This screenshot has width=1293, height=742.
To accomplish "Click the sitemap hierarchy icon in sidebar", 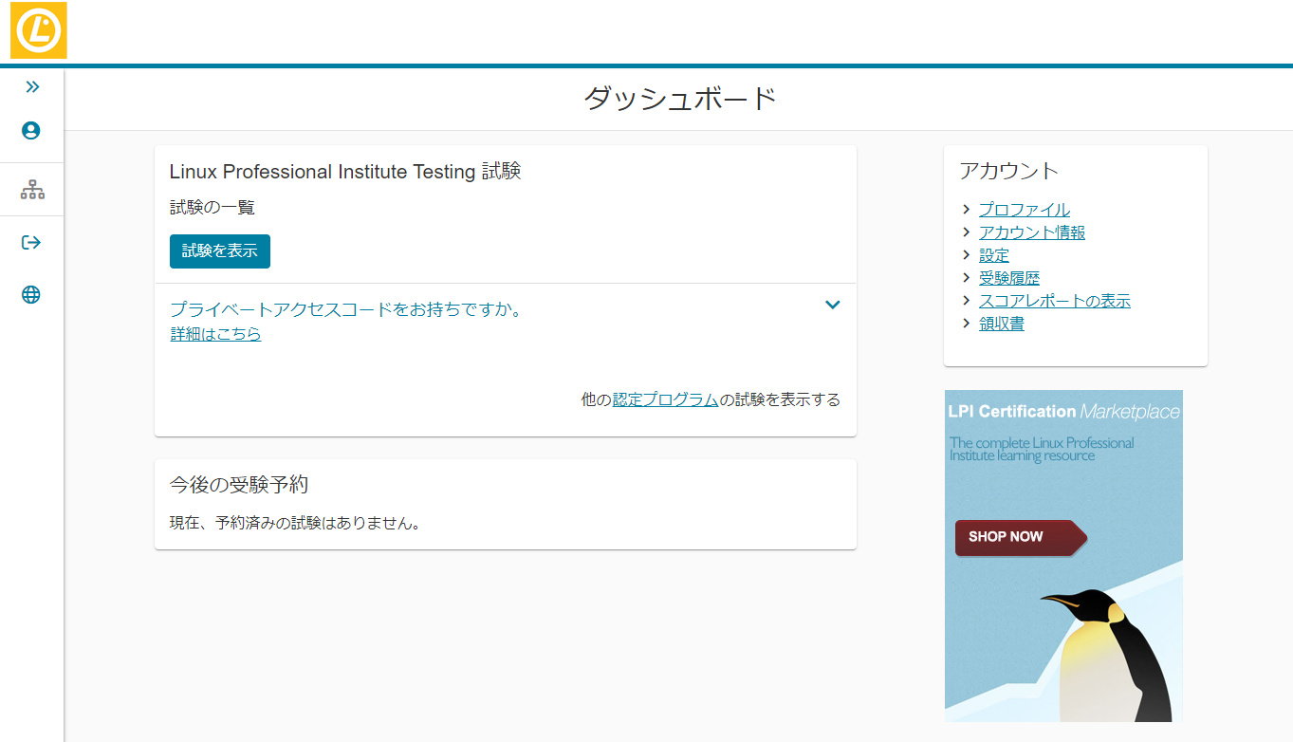I will [x=32, y=190].
